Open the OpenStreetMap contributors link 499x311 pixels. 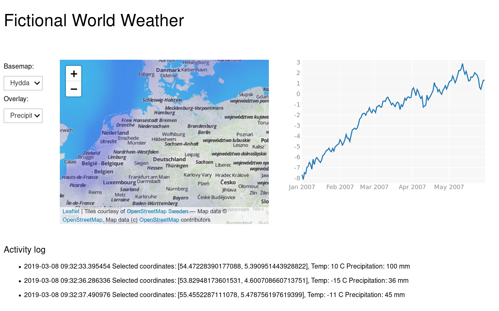pos(159,220)
